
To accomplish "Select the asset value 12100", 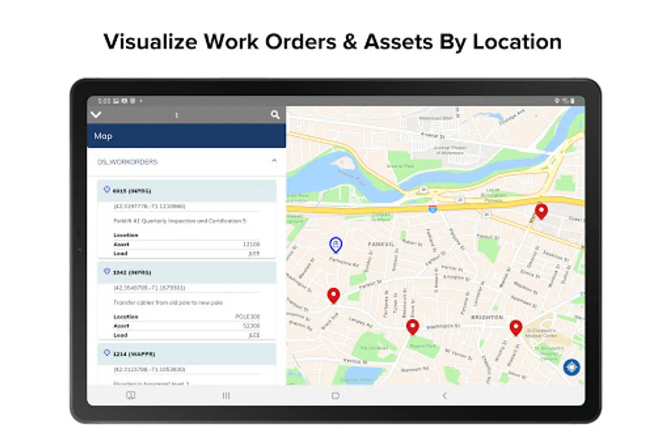I will click(252, 244).
